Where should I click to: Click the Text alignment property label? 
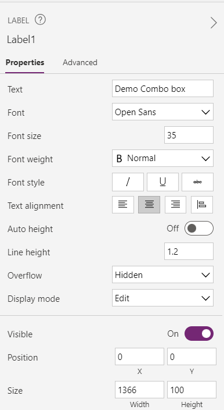click(x=35, y=206)
